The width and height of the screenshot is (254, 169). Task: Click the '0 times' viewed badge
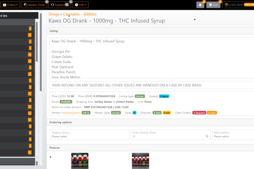(164, 96)
